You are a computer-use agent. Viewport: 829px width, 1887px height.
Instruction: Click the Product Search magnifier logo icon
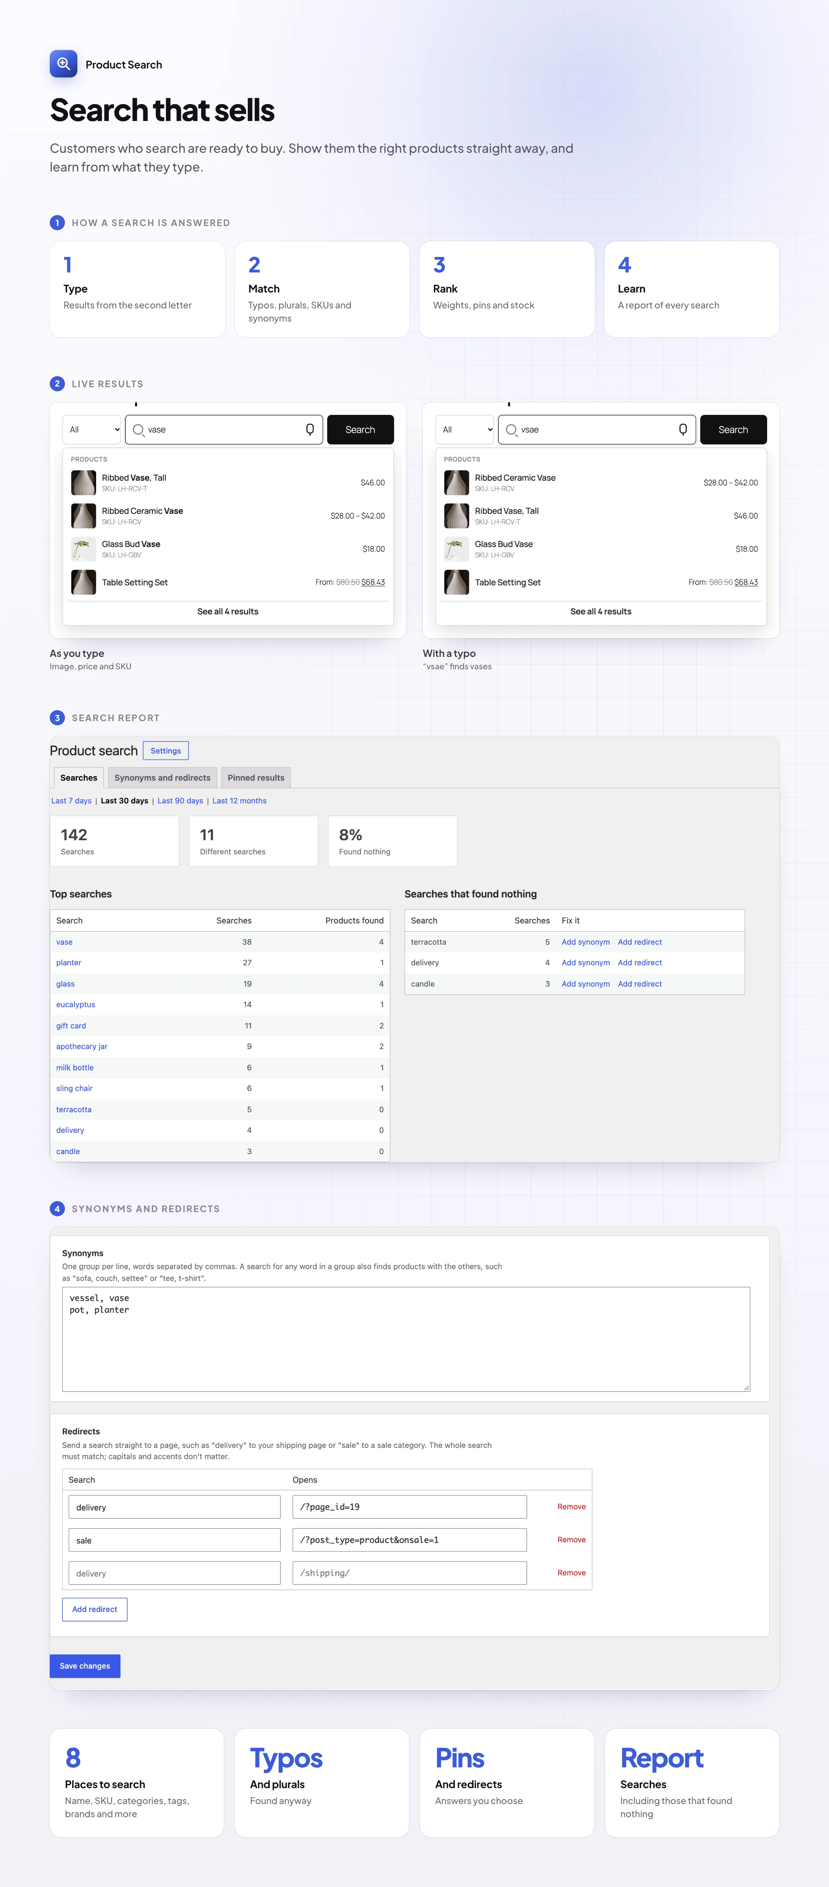[x=64, y=64]
